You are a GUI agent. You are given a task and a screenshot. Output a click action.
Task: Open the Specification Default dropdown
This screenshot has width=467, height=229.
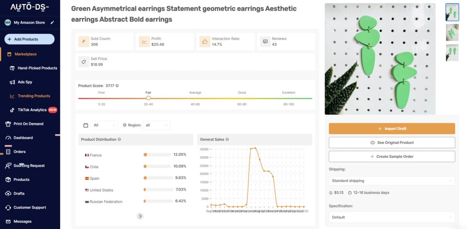click(392, 217)
